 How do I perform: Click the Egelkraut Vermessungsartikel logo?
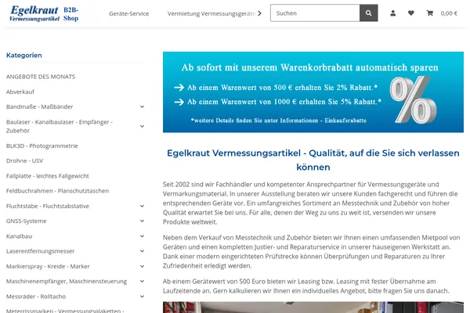coord(44,13)
